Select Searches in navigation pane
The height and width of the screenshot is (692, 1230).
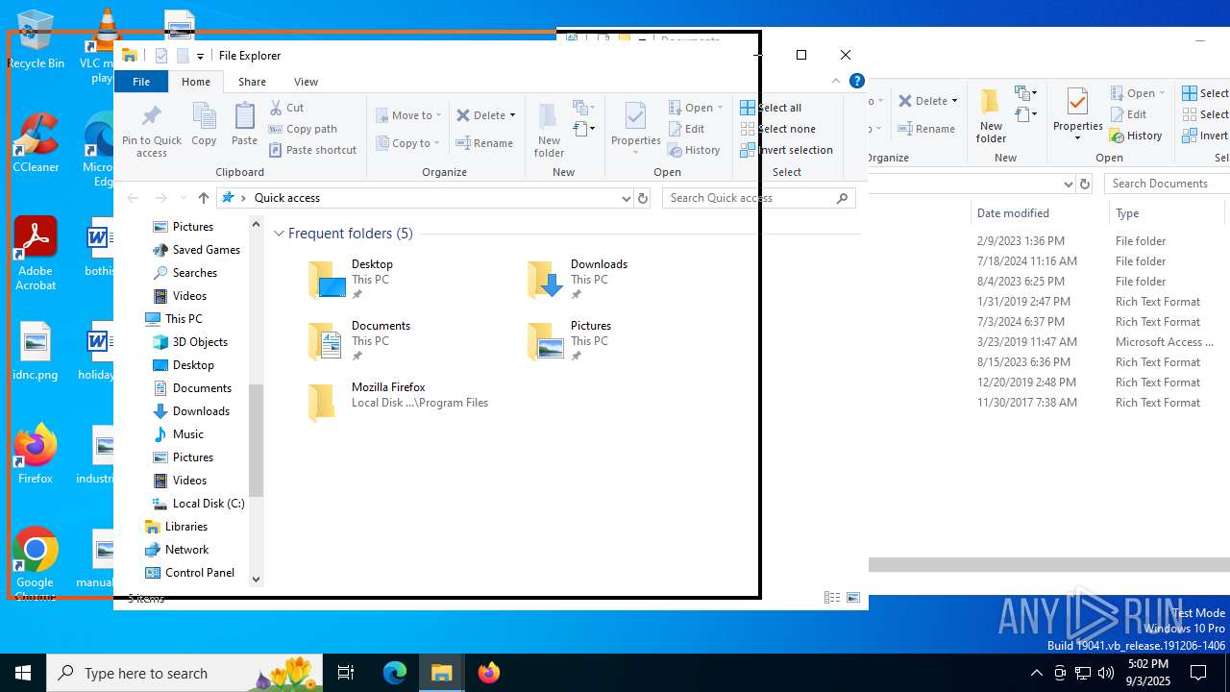click(185, 273)
